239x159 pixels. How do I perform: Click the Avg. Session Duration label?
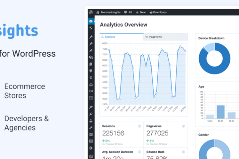point(118,152)
